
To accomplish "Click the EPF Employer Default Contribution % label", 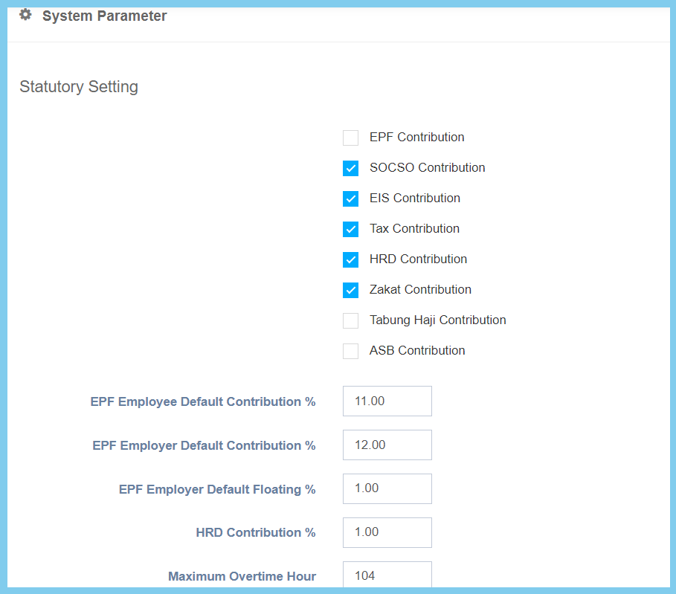I will (x=204, y=446).
